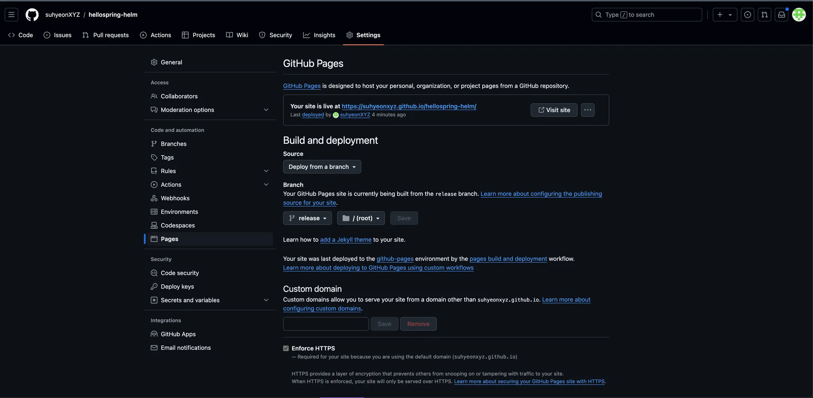Screen dimensions: 813x398
Task: Open the user avatar menu
Action: [799, 15]
